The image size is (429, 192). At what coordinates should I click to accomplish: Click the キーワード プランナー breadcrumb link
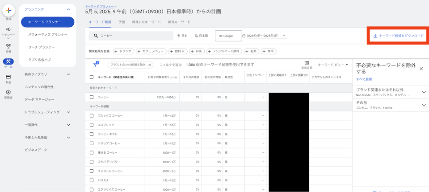point(100,6)
